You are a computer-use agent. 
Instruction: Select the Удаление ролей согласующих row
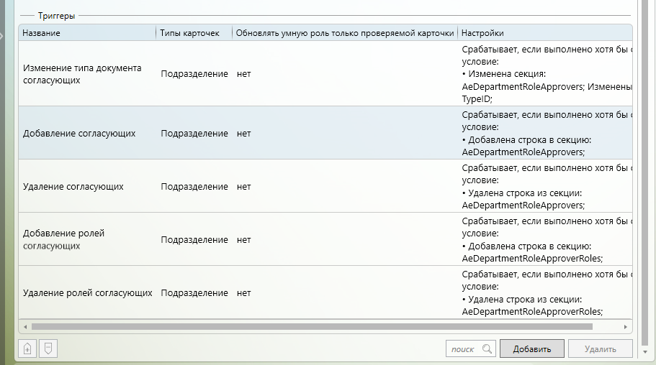[x=87, y=292]
